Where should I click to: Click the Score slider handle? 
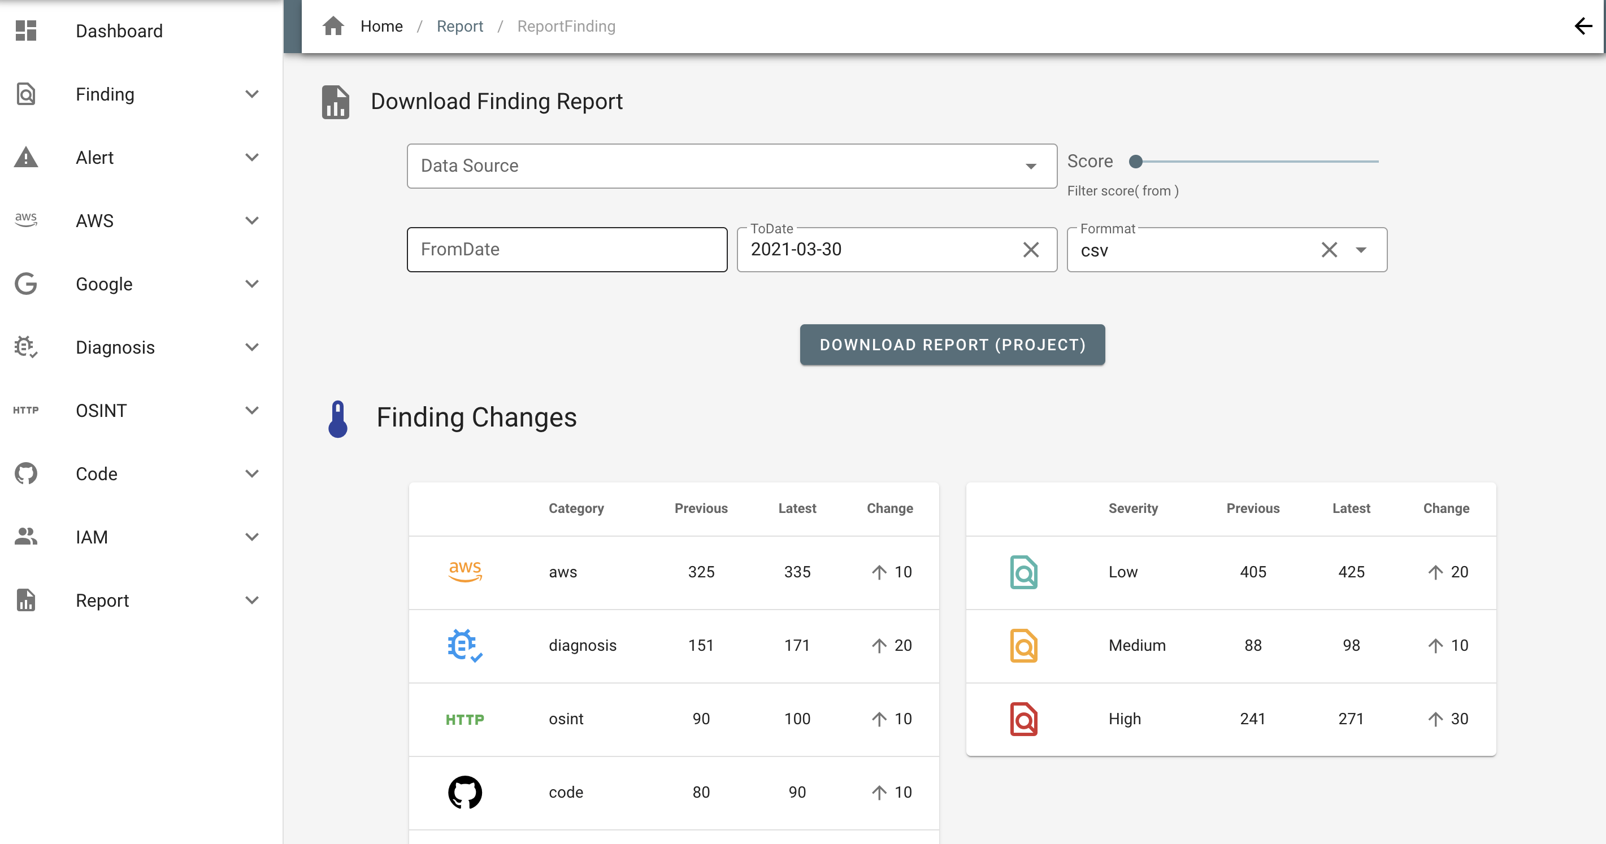tap(1136, 162)
